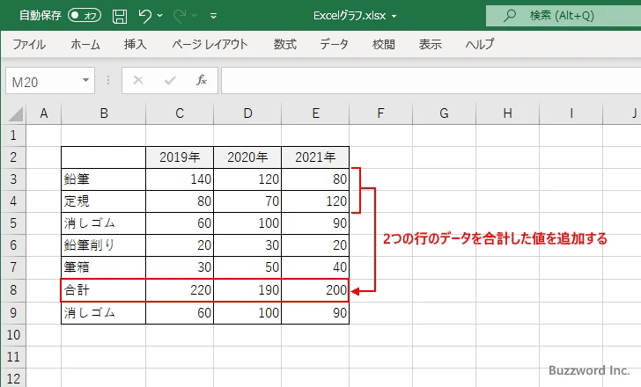Select the row 8 header
The width and height of the screenshot is (641, 387).
point(12,288)
